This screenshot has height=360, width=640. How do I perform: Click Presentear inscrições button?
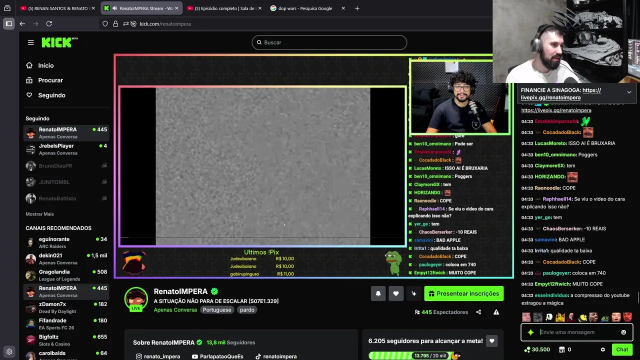[463, 293]
